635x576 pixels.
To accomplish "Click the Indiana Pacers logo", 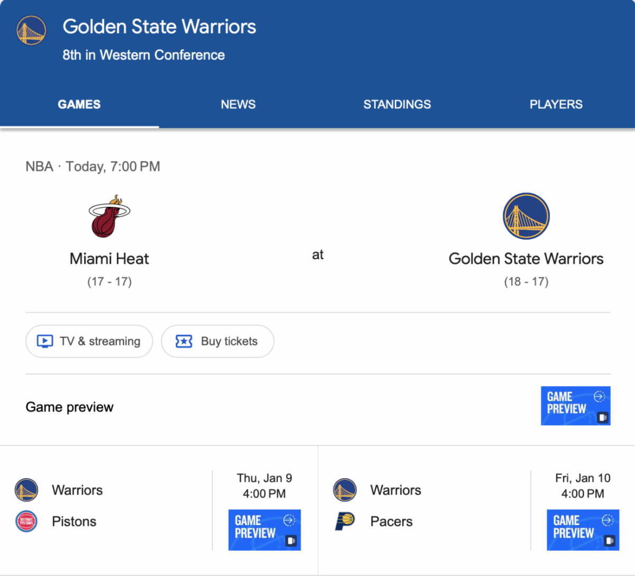I will click(x=345, y=521).
